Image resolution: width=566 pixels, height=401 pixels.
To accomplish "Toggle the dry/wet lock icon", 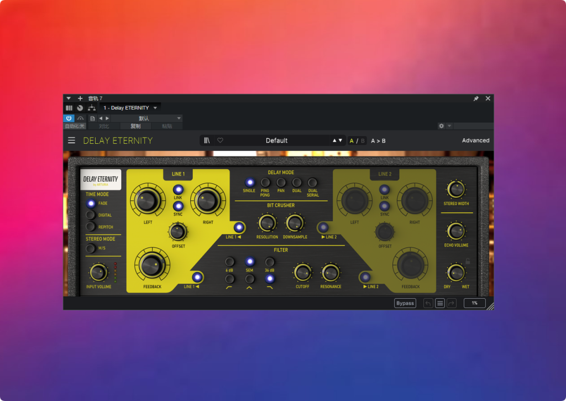I will [468, 261].
